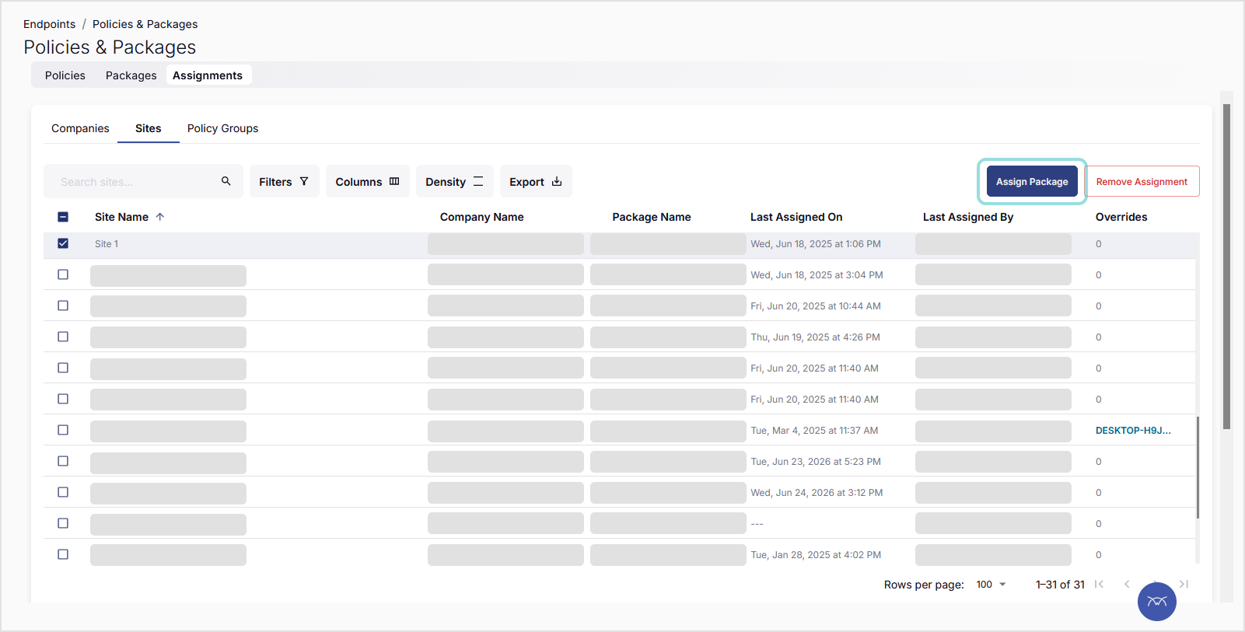Viewport: 1245px width, 632px height.
Task: Sort by Overrides column header
Action: pyautogui.click(x=1121, y=217)
